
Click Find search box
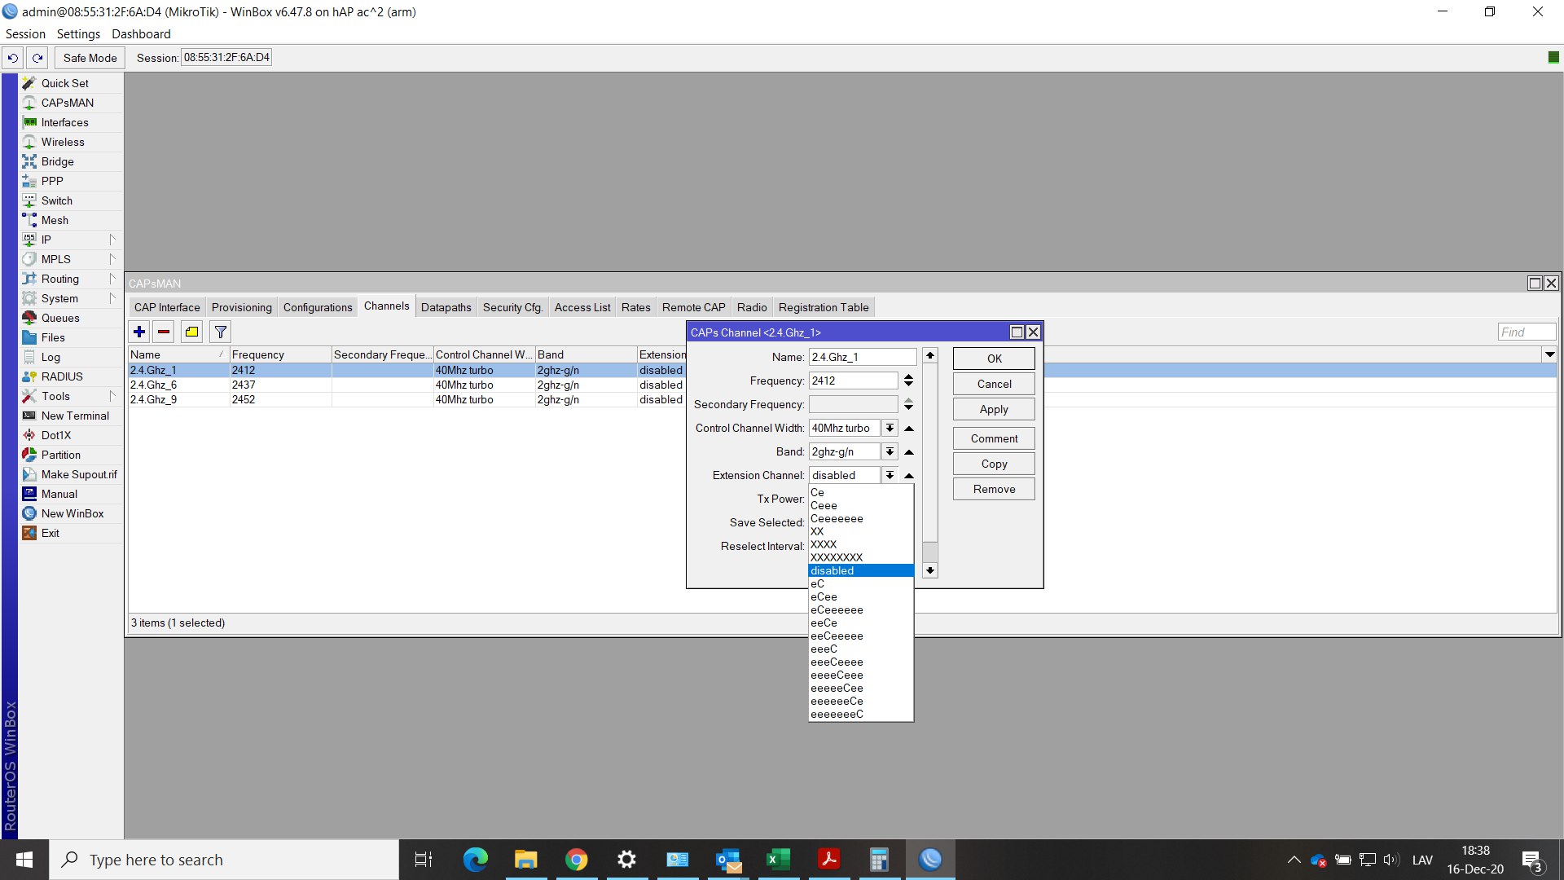click(1527, 332)
